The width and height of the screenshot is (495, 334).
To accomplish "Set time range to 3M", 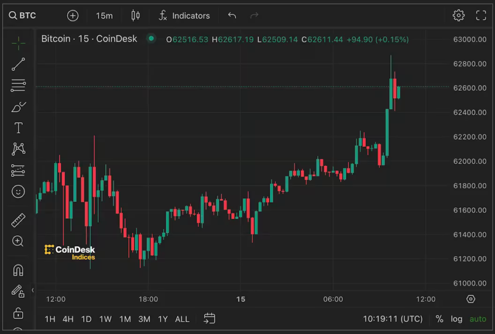I will coord(144,319).
